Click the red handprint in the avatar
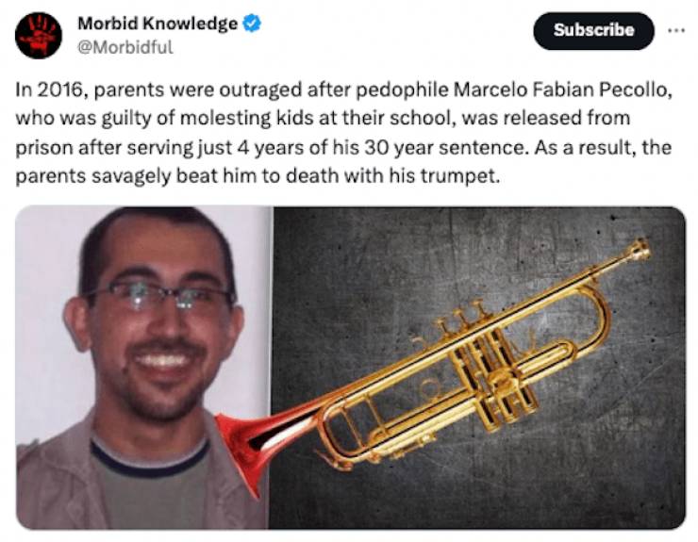 click(39, 36)
